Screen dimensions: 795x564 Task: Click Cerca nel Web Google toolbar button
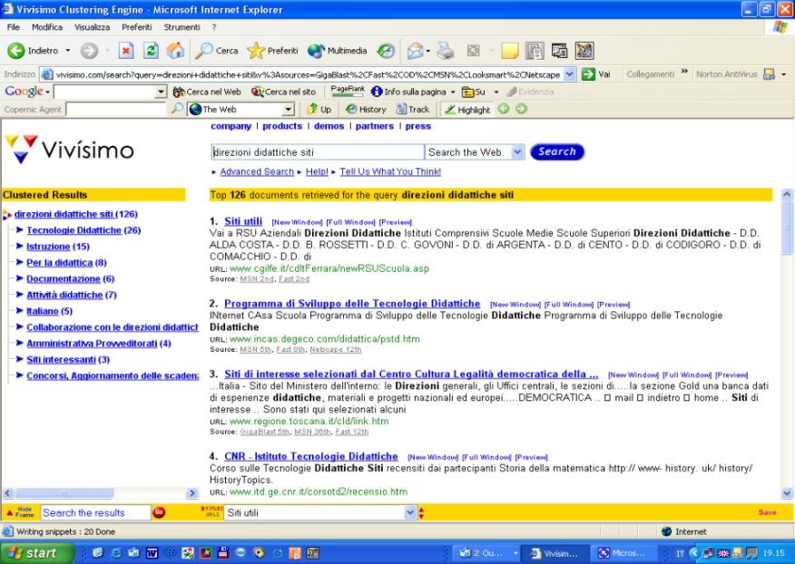click(207, 92)
